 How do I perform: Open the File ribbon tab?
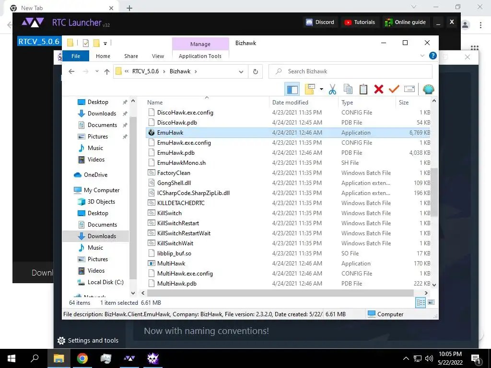(76, 56)
